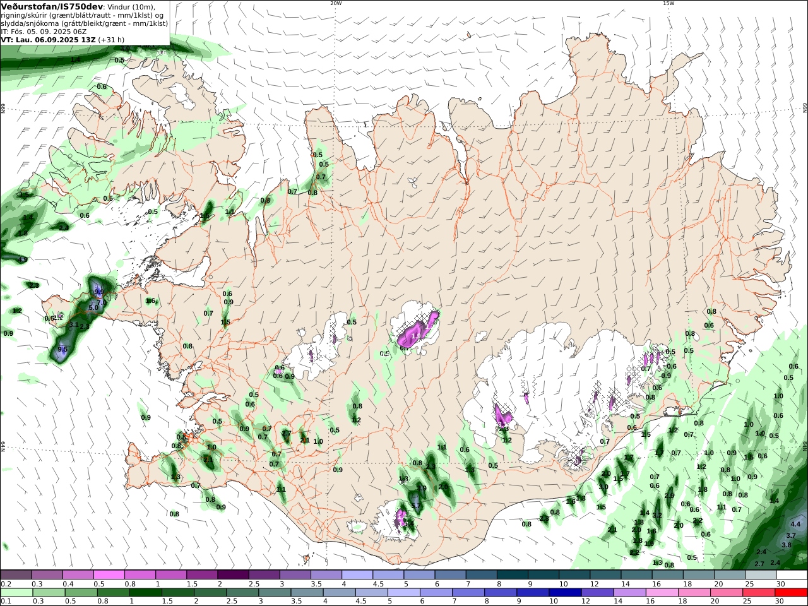Select the darkest purple swatch labeled 2 in top row
The height and width of the screenshot is (606, 808).
tap(232, 574)
